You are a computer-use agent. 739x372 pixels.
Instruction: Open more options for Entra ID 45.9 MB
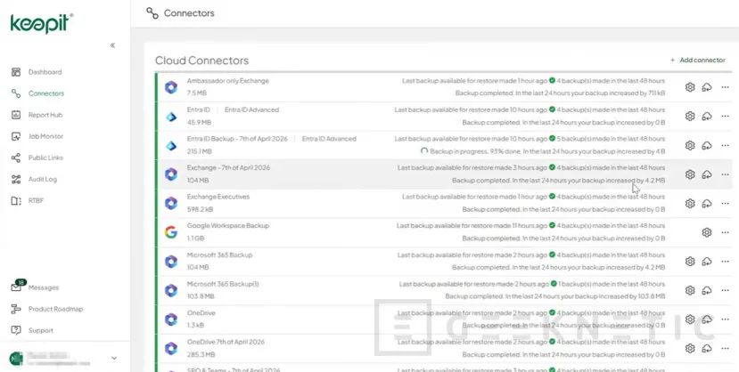point(725,117)
